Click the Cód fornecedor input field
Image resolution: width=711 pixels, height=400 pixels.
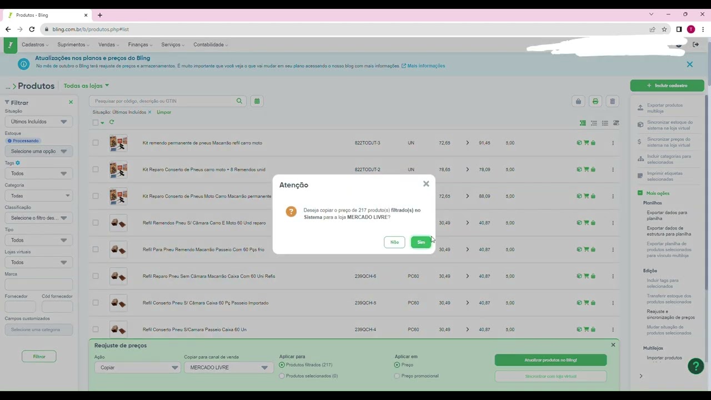57,307
